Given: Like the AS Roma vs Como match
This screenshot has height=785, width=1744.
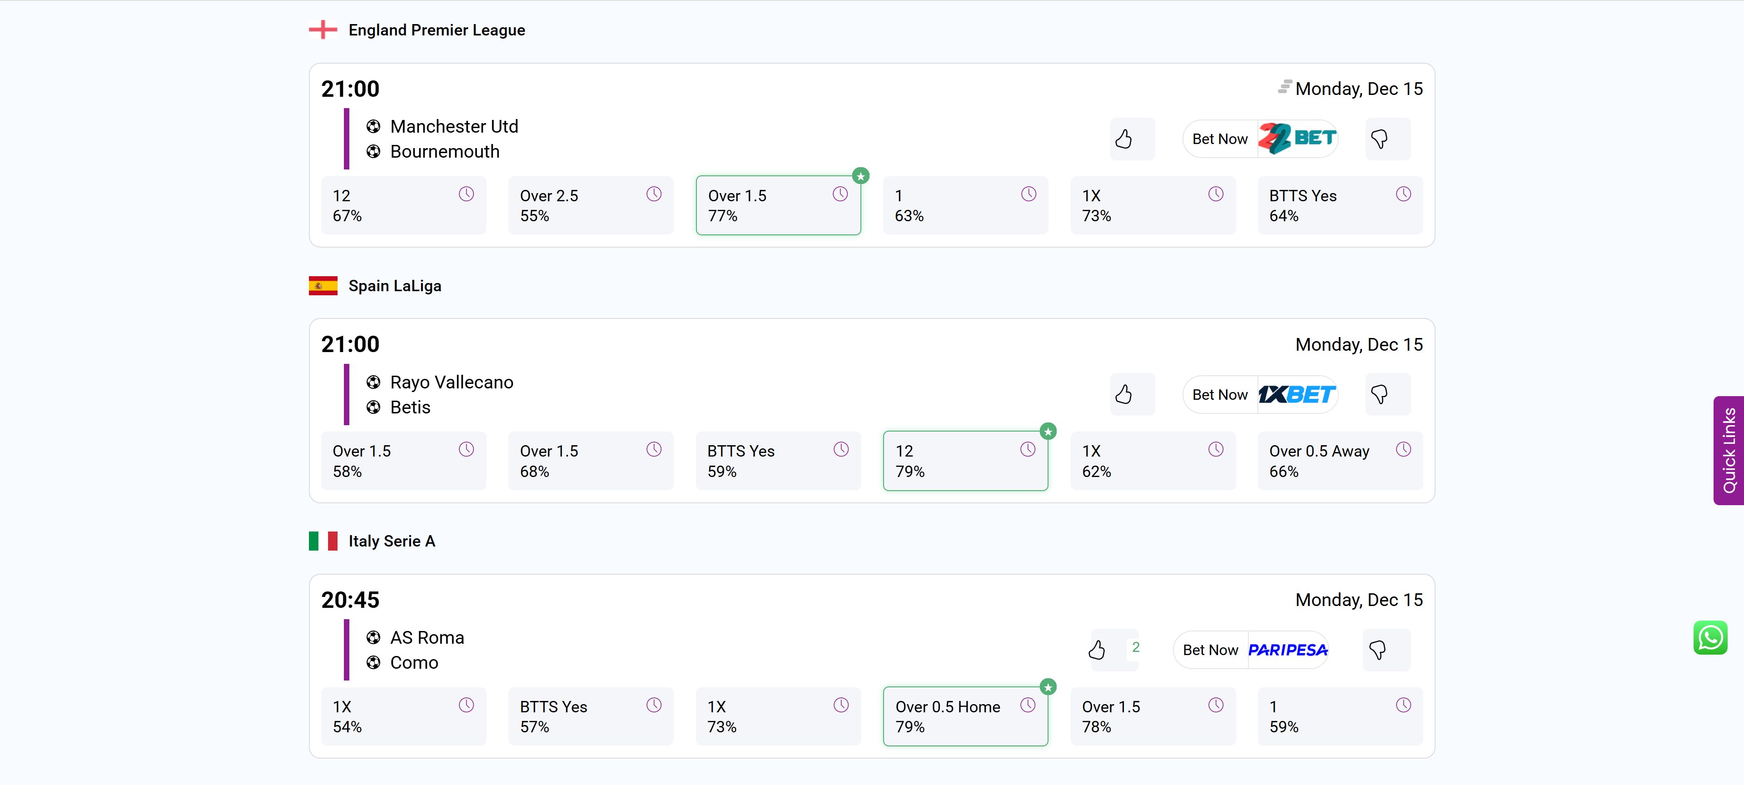Looking at the screenshot, I should [x=1097, y=651].
